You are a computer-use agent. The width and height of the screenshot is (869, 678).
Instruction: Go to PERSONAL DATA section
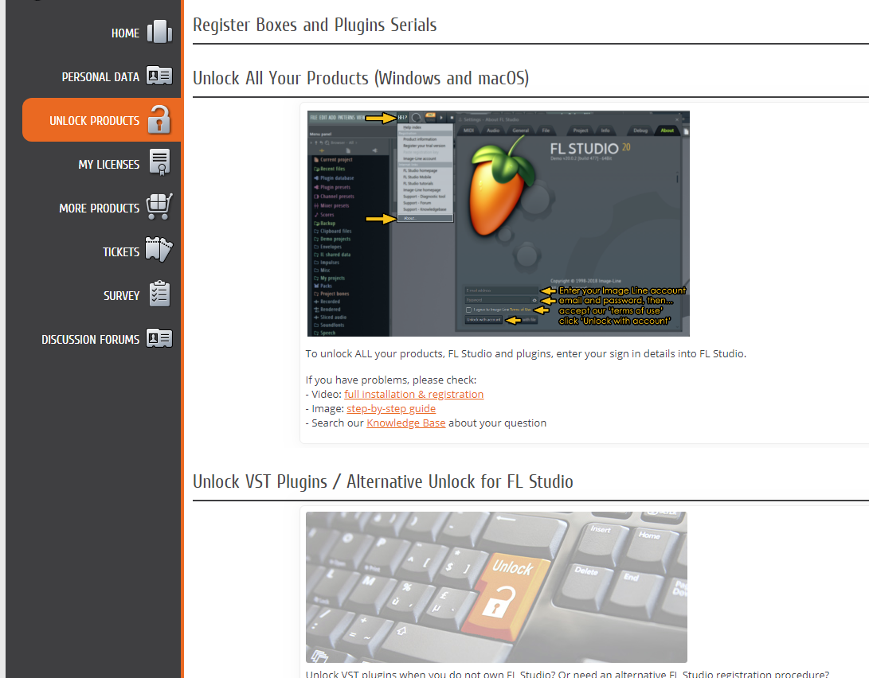(100, 77)
